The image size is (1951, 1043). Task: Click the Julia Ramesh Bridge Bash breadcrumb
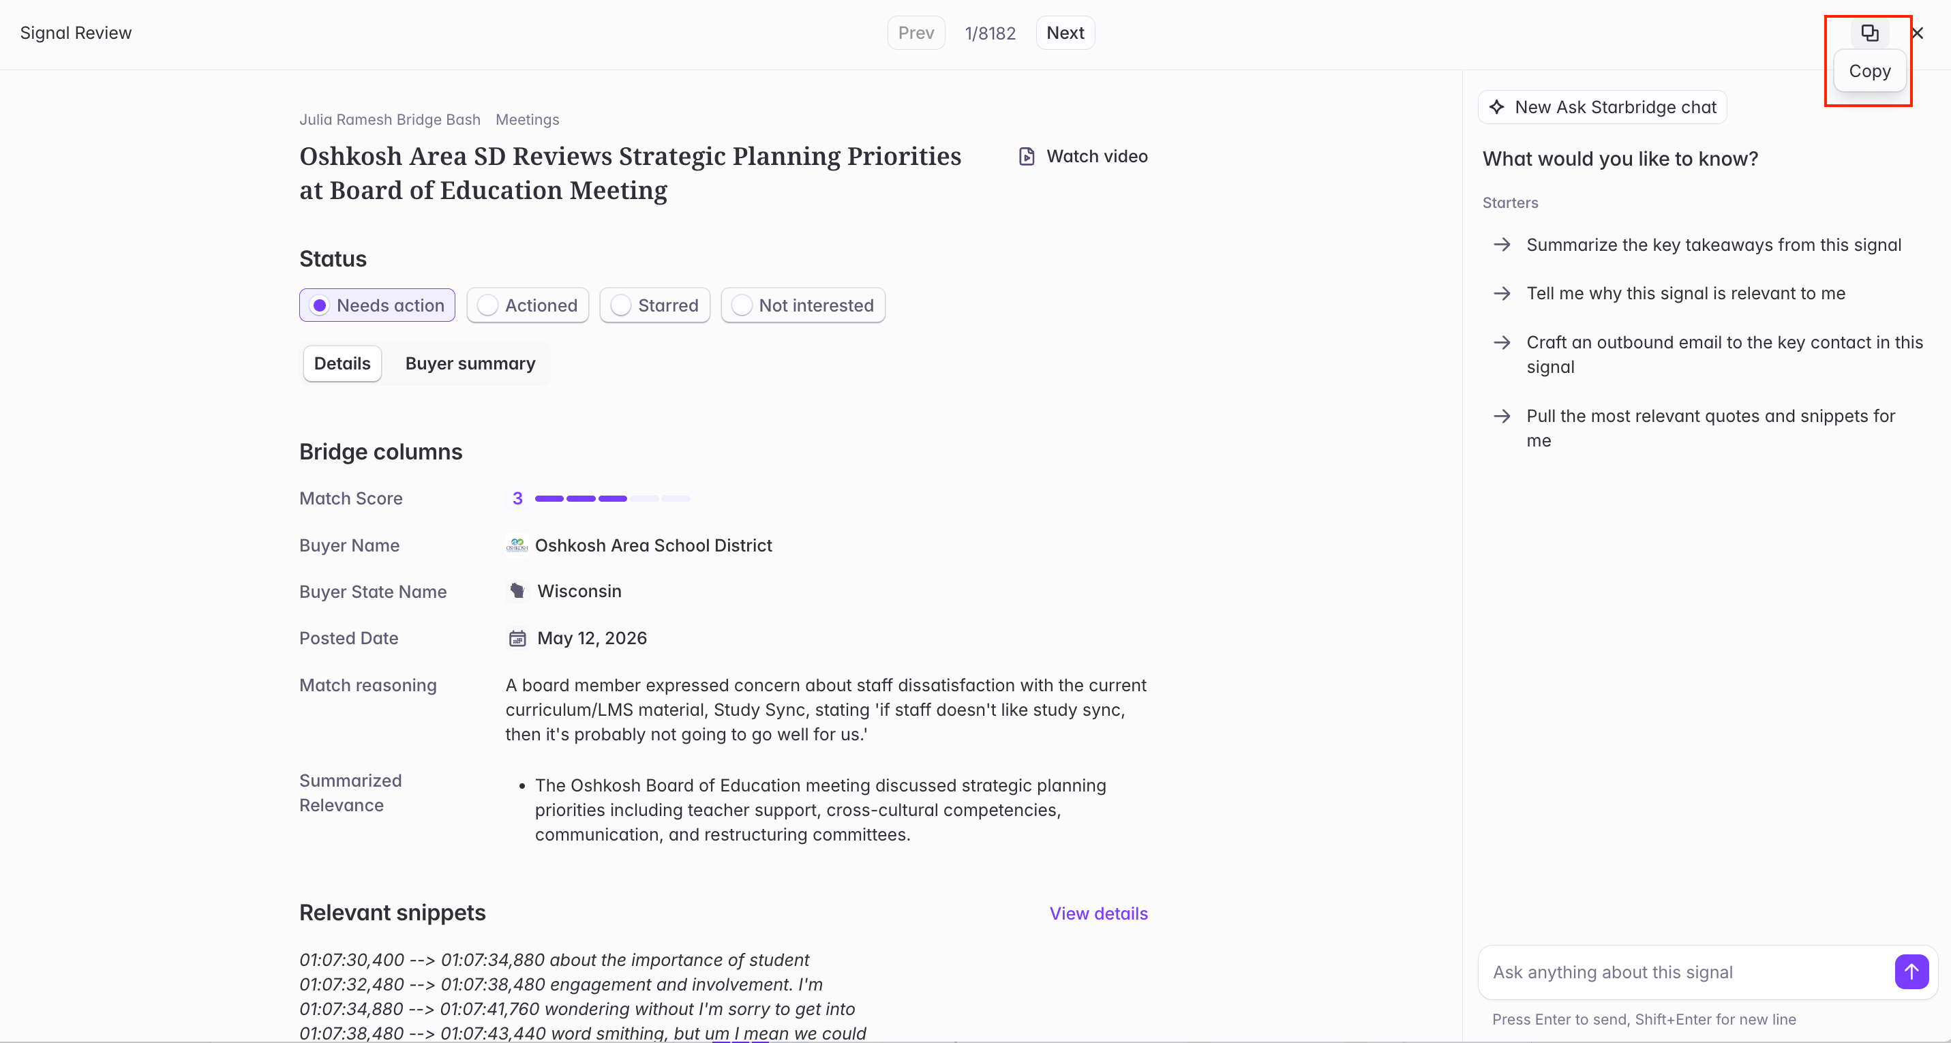point(389,120)
